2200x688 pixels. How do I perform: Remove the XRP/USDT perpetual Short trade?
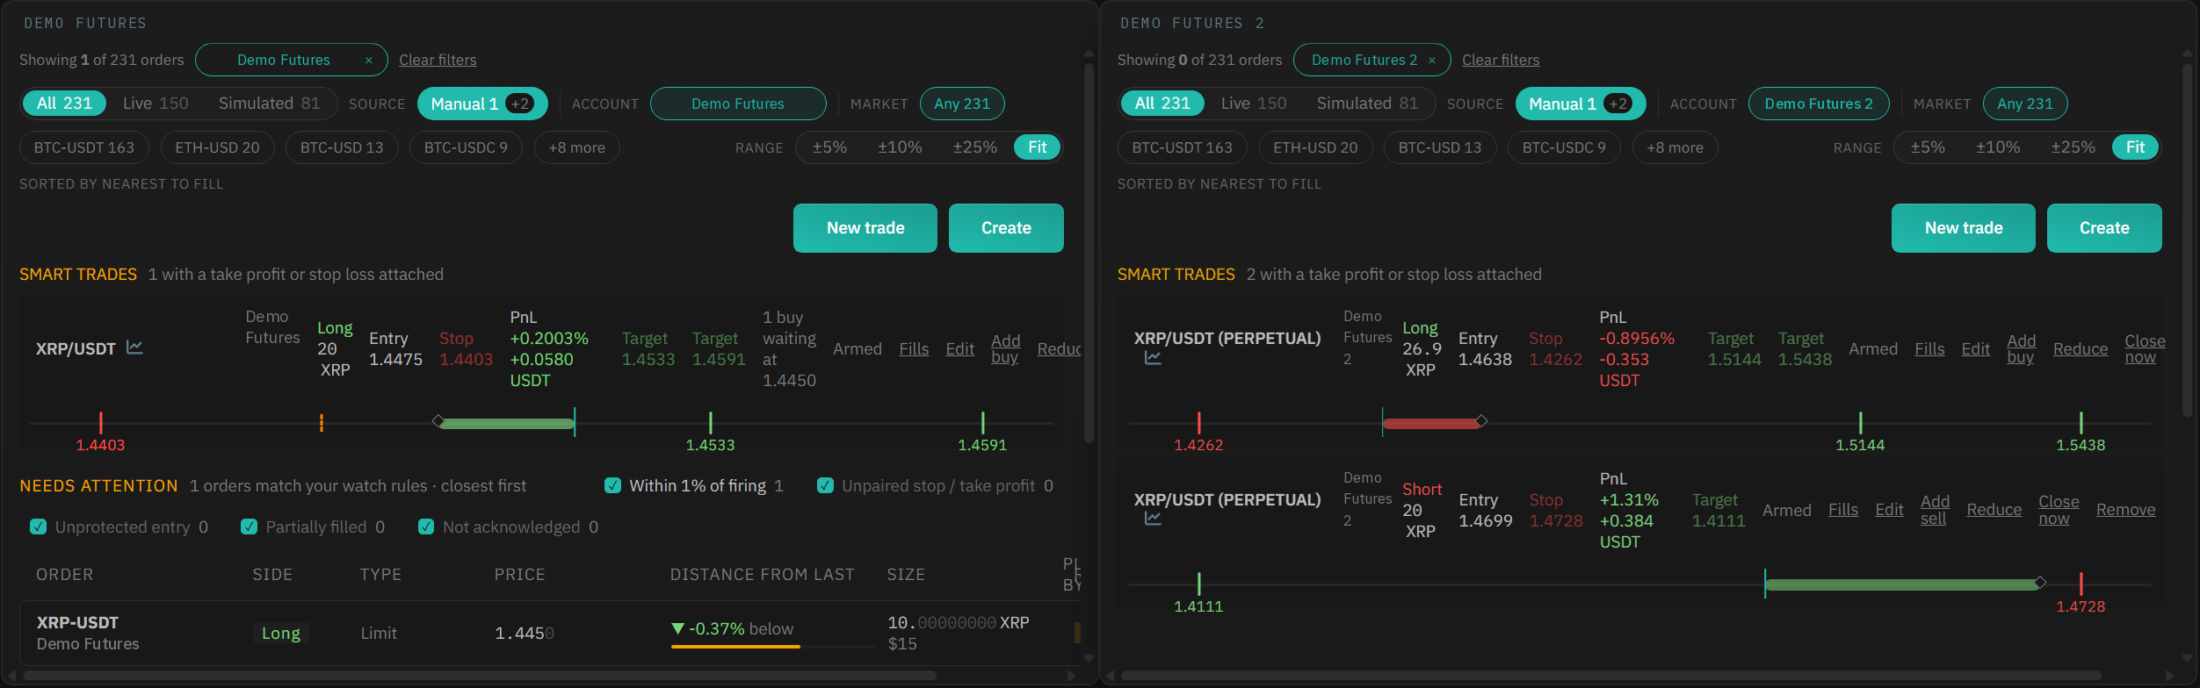coord(2125,510)
